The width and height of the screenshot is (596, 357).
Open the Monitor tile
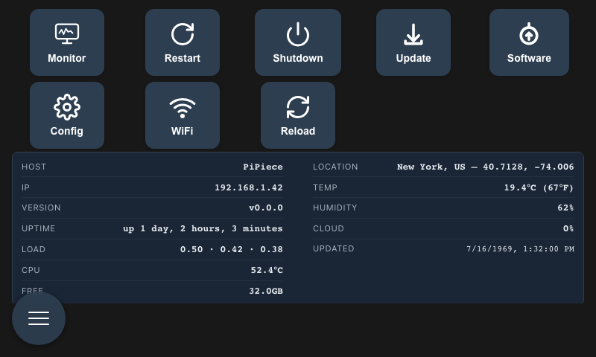pos(67,42)
